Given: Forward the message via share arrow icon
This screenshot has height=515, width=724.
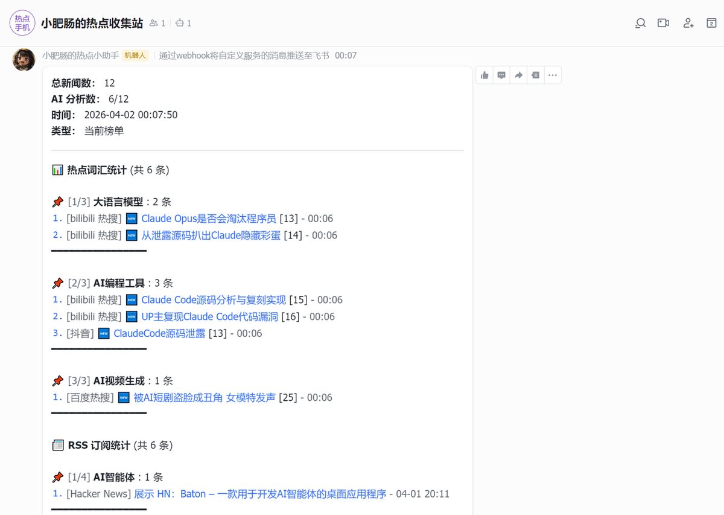Looking at the screenshot, I should click(518, 75).
